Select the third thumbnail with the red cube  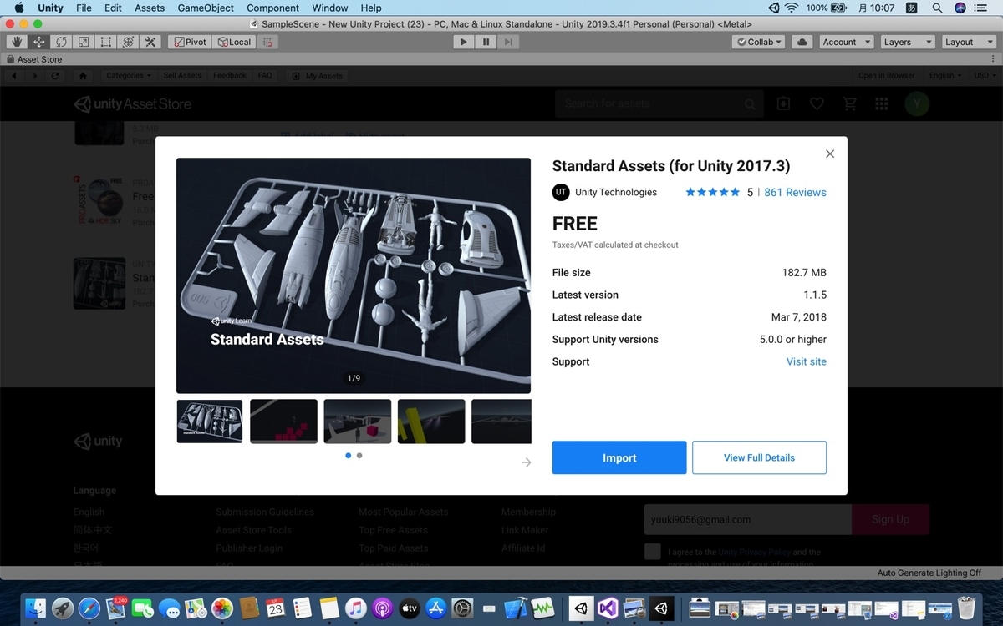358,422
